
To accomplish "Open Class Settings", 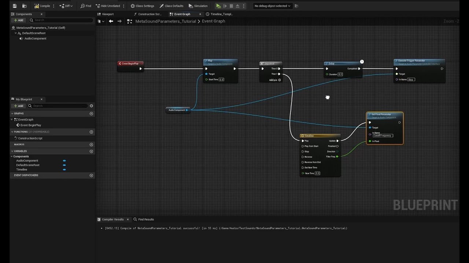I will pyautogui.click(x=142, y=6).
